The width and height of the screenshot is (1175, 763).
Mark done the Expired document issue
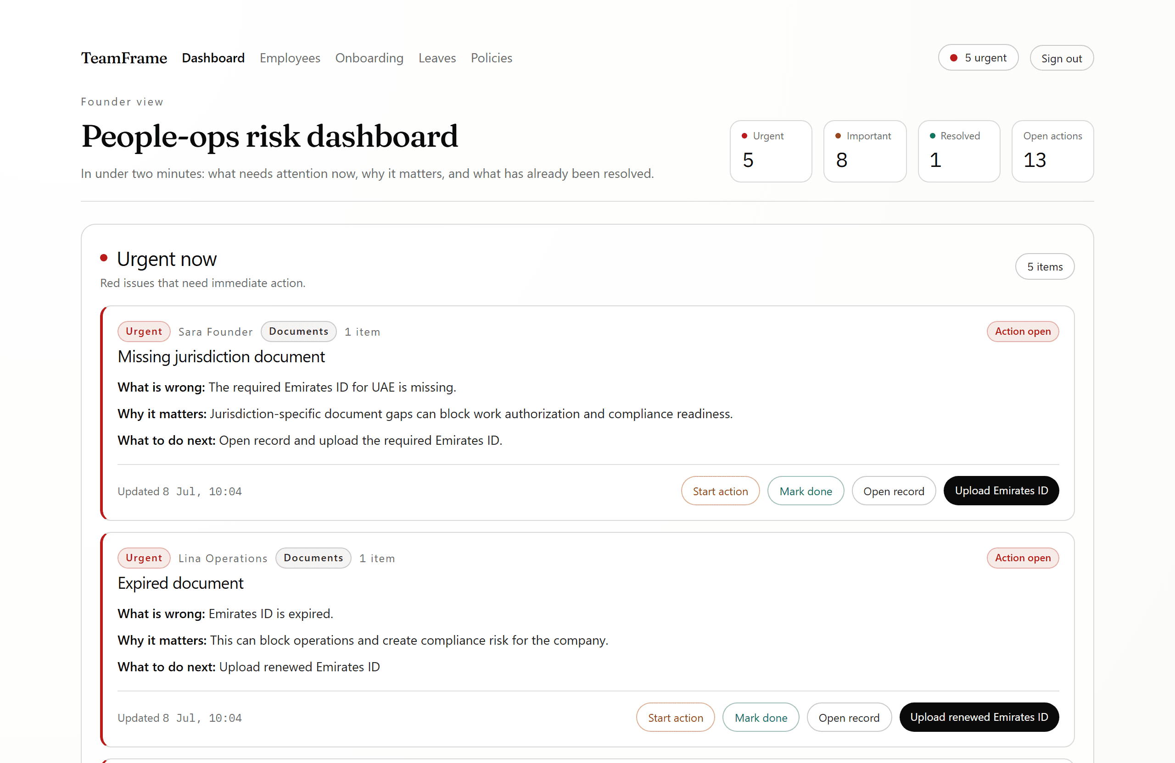pos(761,717)
